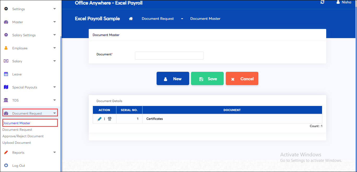Click the Document Details section label
The image size is (357, 172).
pyautogui.click(x=109, y=101)
